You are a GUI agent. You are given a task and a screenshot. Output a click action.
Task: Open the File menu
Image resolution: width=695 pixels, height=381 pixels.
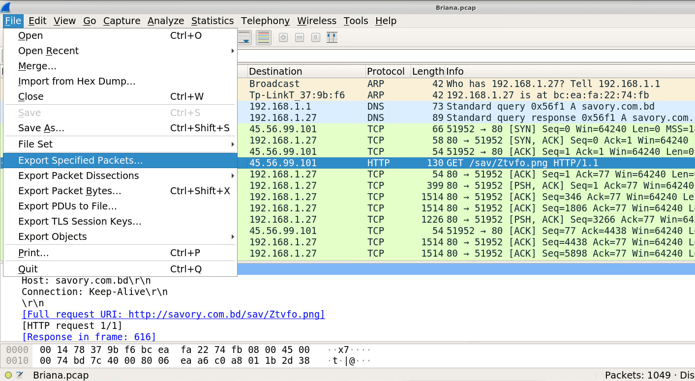pos(13,21)
